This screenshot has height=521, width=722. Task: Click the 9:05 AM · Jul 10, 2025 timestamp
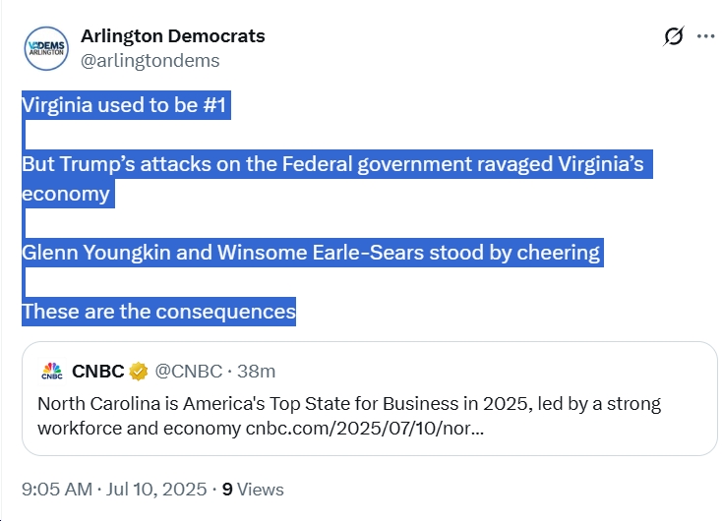[x=114, y=490]
